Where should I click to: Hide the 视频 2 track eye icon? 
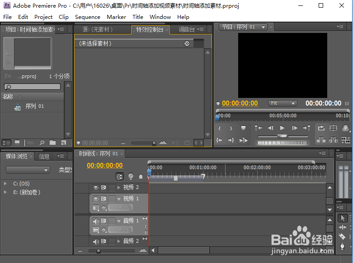[x=96, y=187]
